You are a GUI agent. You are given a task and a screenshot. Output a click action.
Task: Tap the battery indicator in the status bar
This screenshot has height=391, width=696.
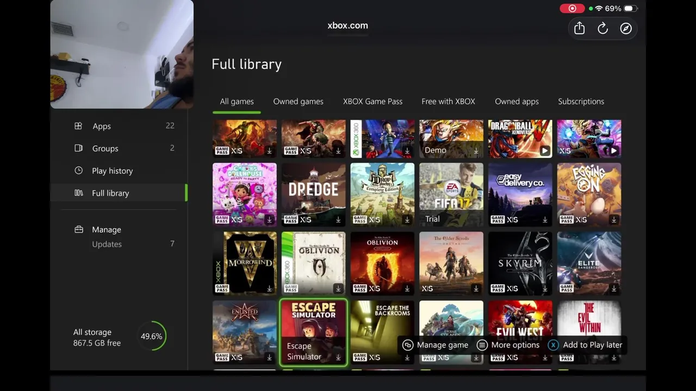[630, 9]
